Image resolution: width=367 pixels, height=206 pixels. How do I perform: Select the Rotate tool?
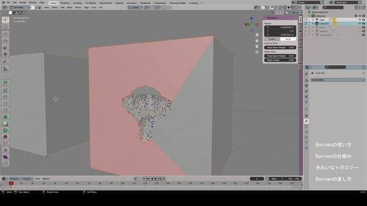(5, 41)
